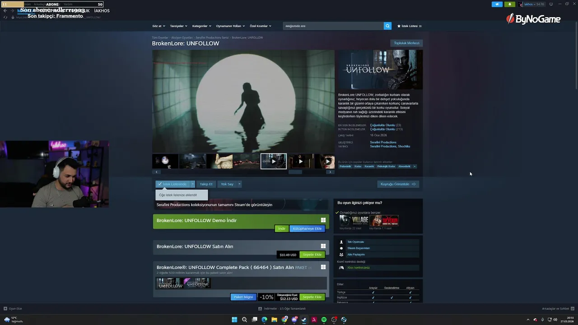Click the Windows icon on the Satın Alın row
Image resolution: width=578 pixels, height=325 pixels.
pos(323,246)
